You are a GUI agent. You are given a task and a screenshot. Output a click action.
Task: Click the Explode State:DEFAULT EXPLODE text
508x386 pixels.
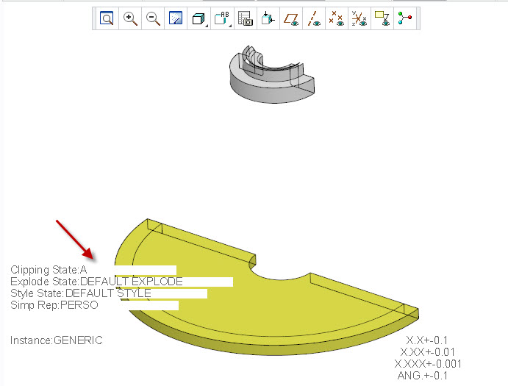pyautogui.click(x=96, y=281)
